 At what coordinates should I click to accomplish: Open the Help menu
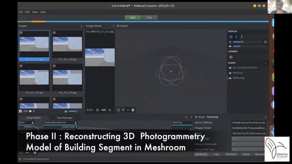(42, 12)
